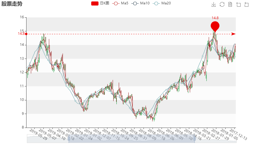Image resolution: width=262 pixels, height=145 pixels.
Task: Click the right handle of the zoom slider
Action: (194, 139)
